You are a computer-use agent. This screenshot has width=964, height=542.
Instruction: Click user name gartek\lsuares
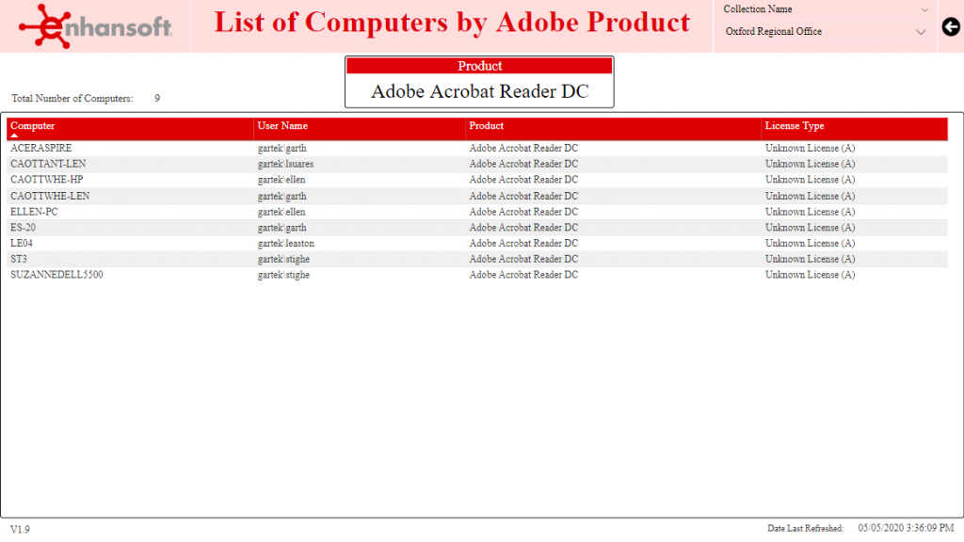pos(285,164)
